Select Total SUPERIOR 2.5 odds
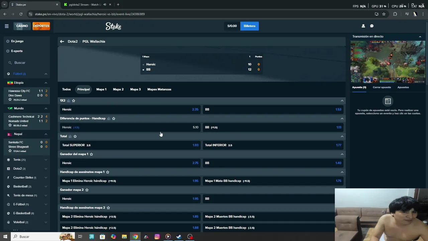428x241 pixels. 130,145
